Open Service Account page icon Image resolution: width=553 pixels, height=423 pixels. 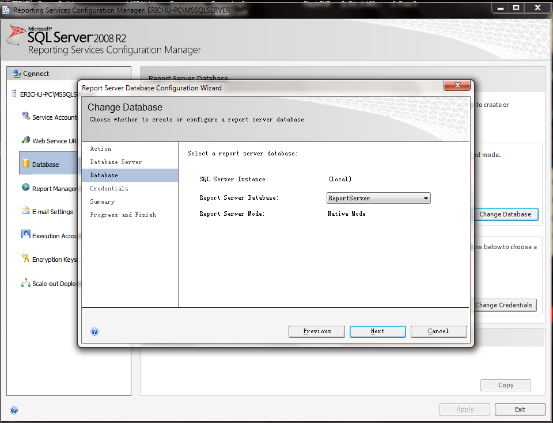tap(26, 116)
